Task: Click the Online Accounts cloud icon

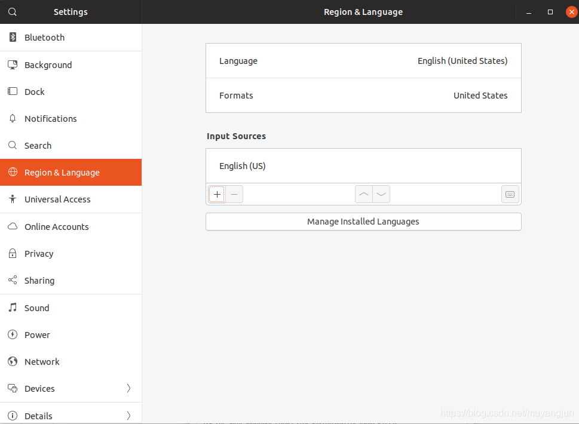Action: [13, 226]
